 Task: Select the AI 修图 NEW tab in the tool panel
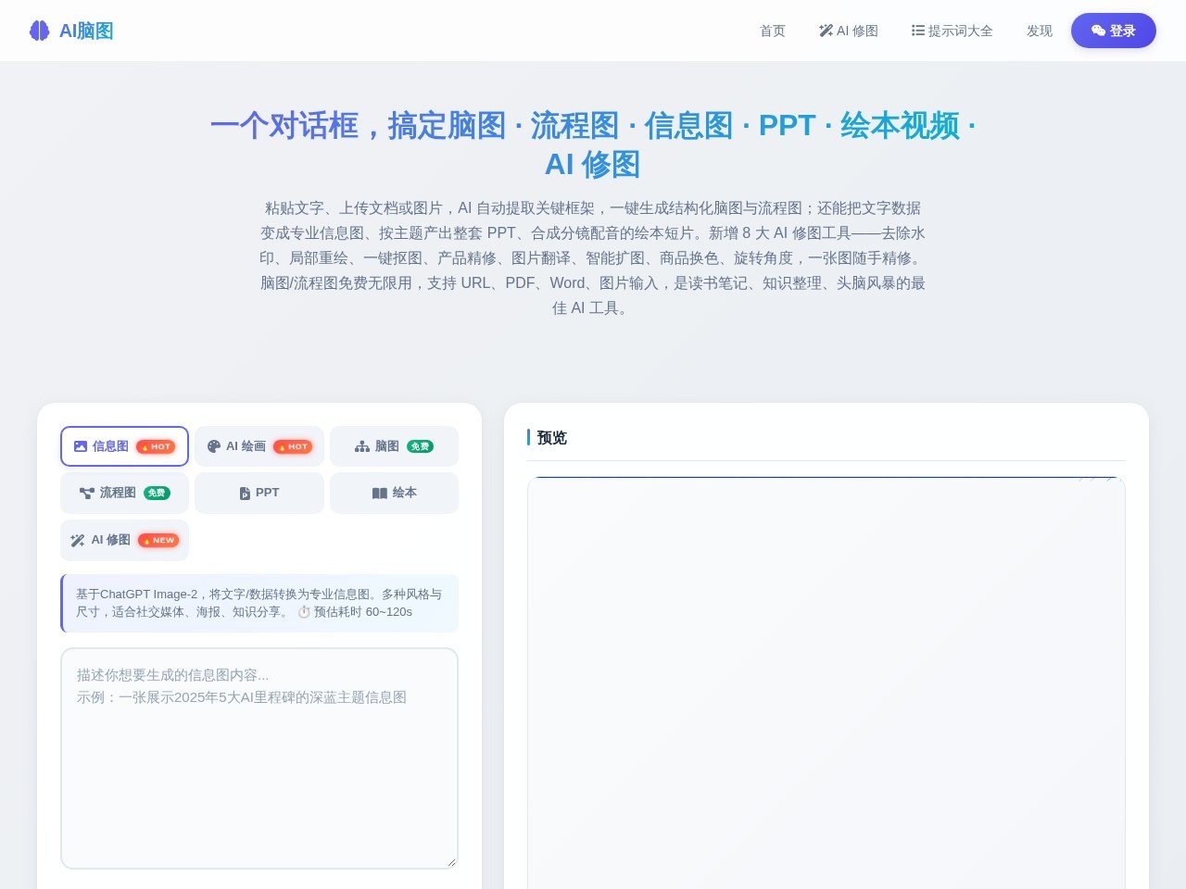tap(124, 540)
